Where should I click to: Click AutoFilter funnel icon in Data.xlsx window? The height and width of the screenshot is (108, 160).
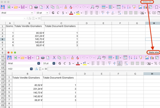pyautogui.click(x=141, y=58)
